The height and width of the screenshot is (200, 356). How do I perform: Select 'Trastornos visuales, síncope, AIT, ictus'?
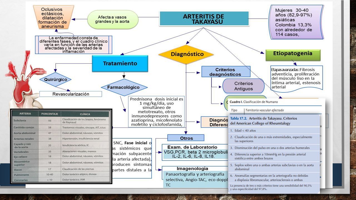pyautogui.click(x=85, y=127)
